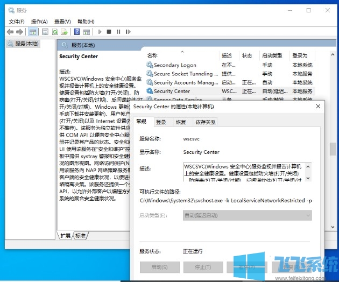Screen dimensions: 339x282
Task: Open the Help toolbar icon
Action: (77, 32)
